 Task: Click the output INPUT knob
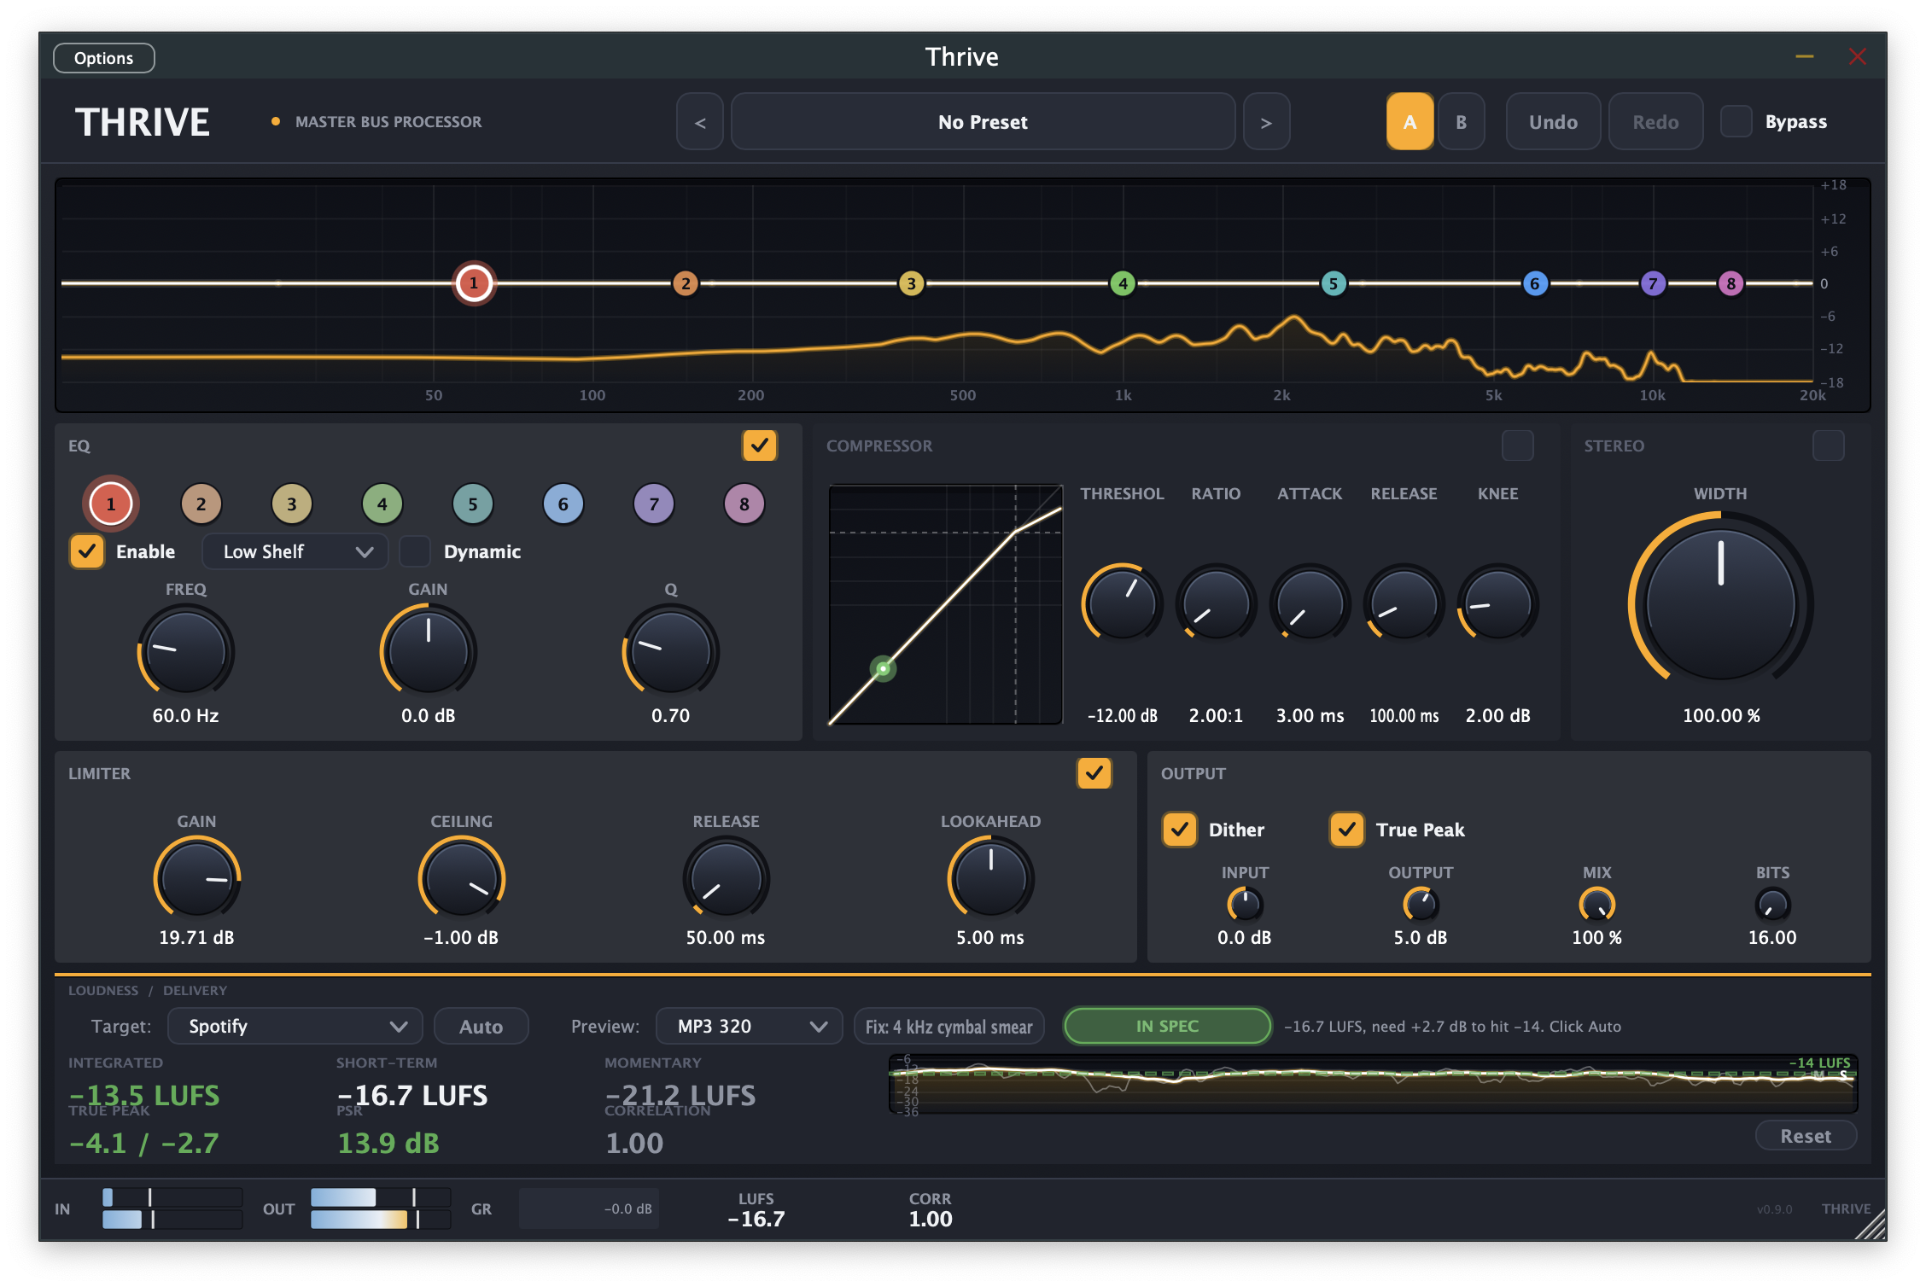[x=1245, y=905]
